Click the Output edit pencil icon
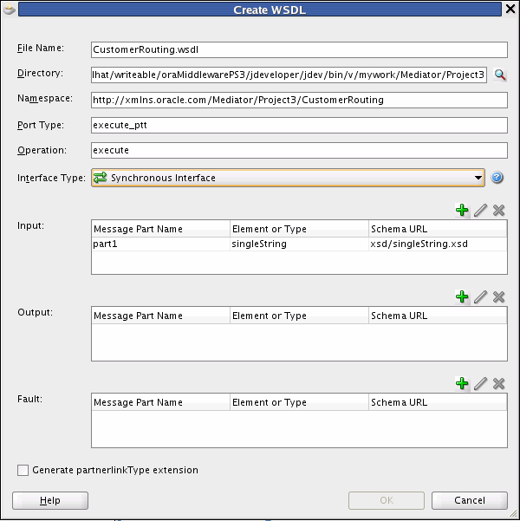Image resolution: width=520 pixels, height=521 pixels. (x=480, y=296)
